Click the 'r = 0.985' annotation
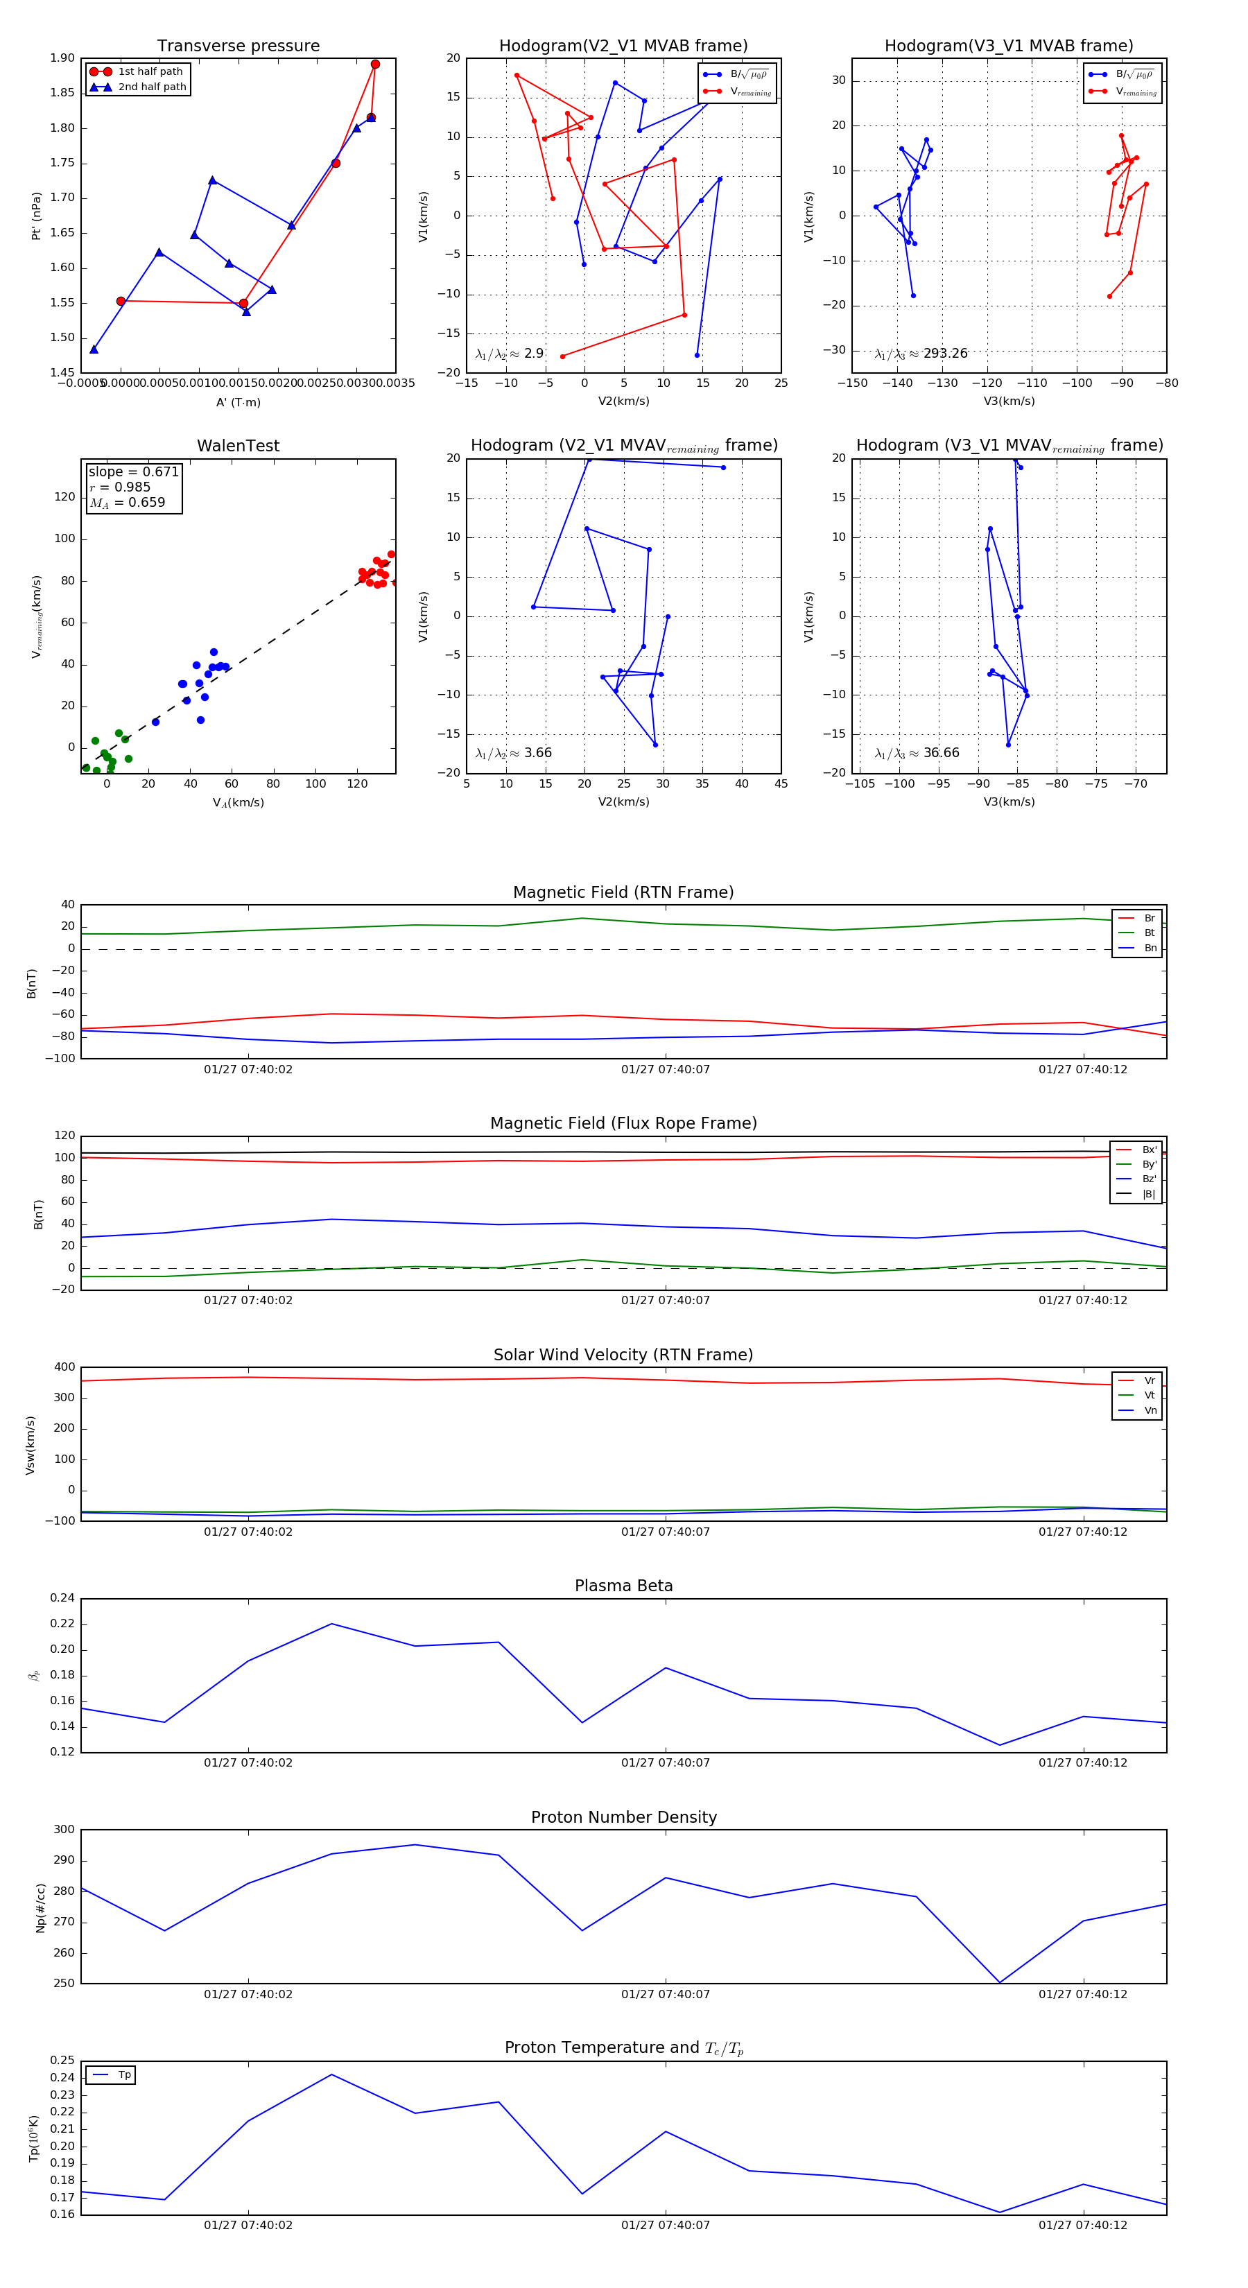The height and width of the screenshot is (2288, 1248). 120,487
